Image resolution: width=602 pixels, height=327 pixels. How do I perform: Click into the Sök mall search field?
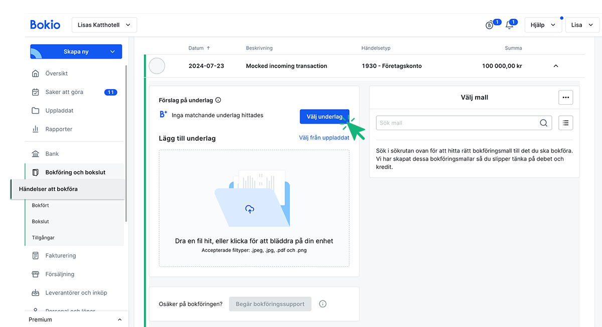(x=457, y=123)
